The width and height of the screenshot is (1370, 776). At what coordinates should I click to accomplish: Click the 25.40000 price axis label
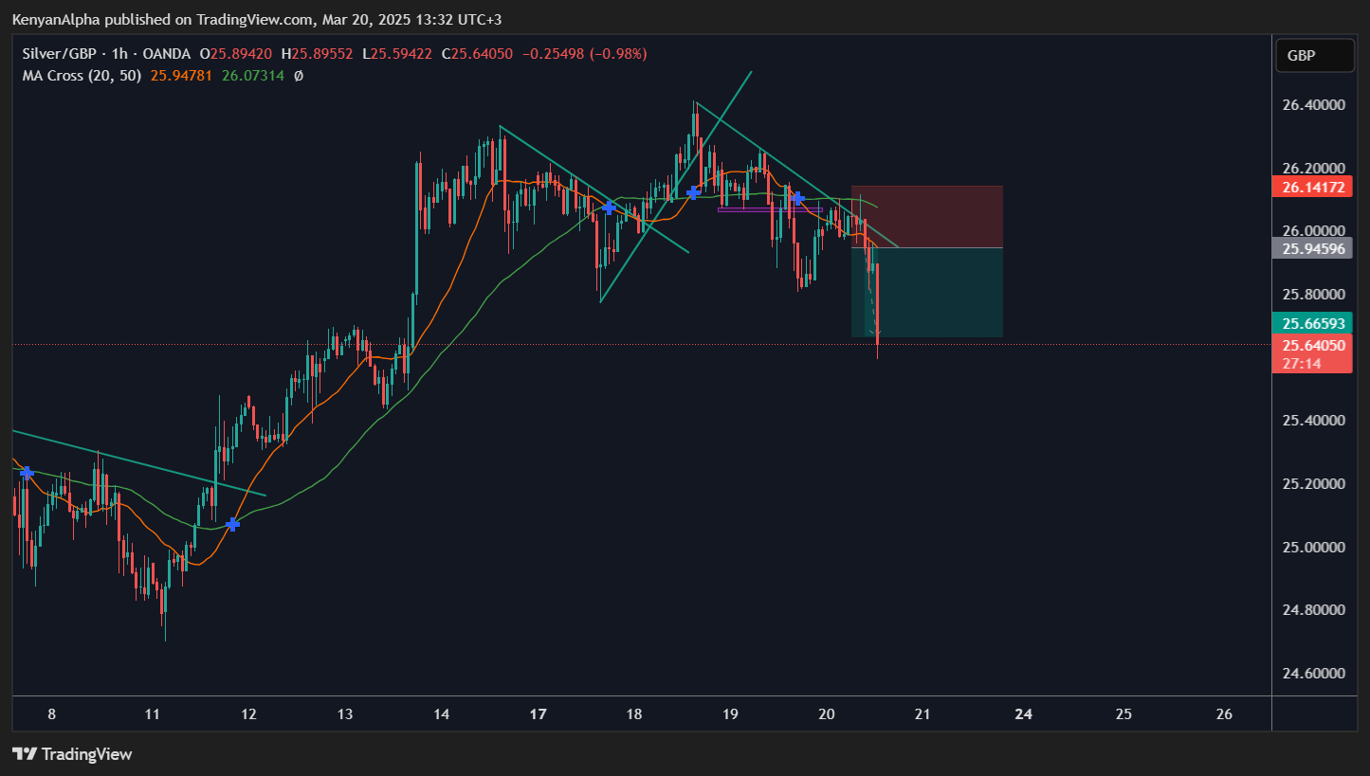tap(1313, 420)
